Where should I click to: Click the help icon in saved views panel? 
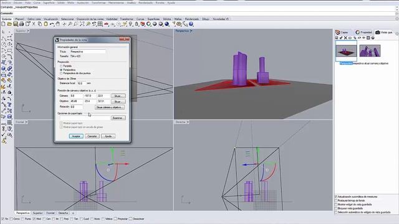pos(373,38)
